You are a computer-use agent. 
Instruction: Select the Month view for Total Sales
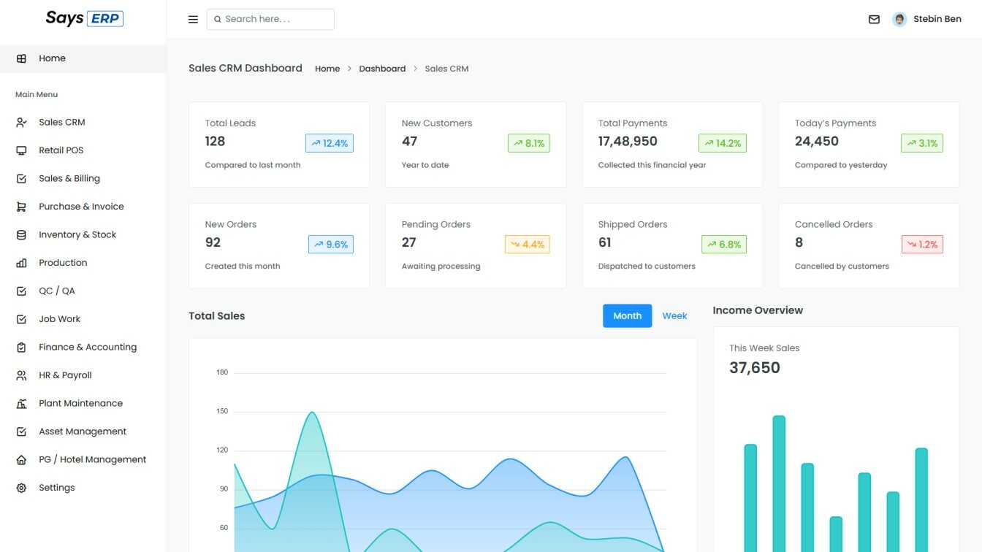click(627, 316)
